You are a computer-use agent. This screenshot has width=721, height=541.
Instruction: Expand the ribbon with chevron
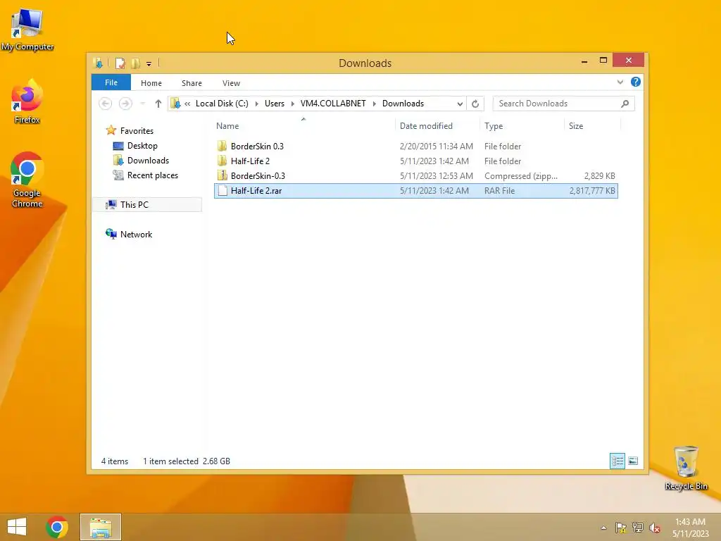[x=620, y=82]
